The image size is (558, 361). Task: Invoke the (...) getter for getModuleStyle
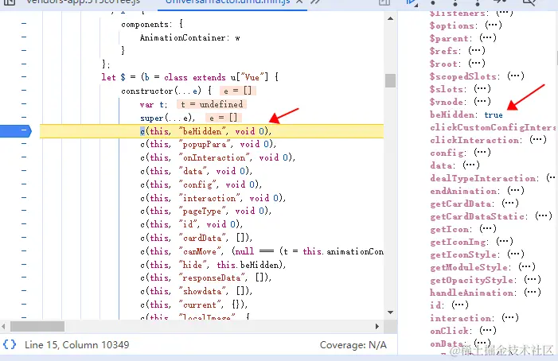[x=527, y=266]
